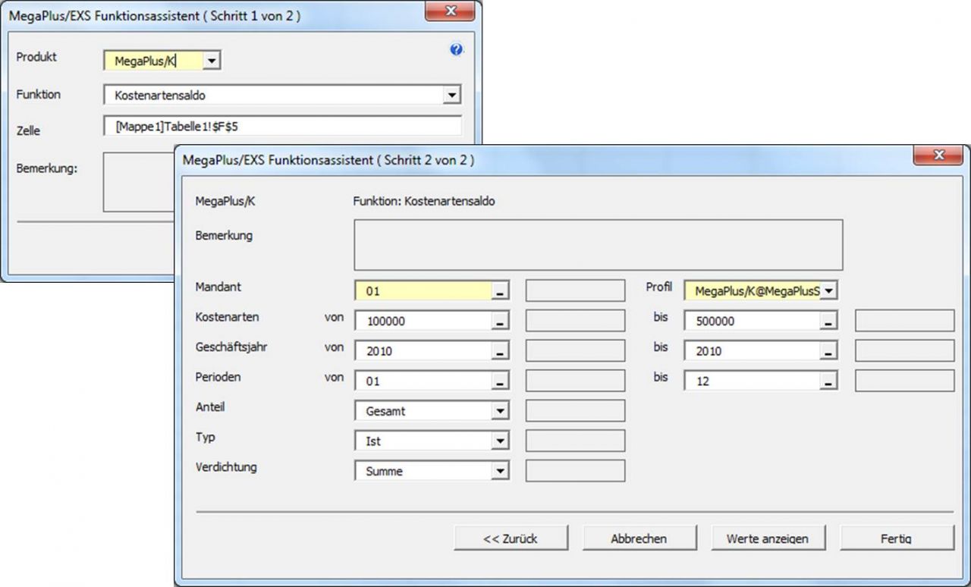Click the Fertig button
Image resolution: width=971 pixels, height=587 pixels.
point(897,538)
